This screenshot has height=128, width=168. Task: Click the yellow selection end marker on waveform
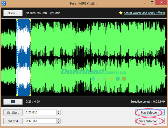coord(31,57)
